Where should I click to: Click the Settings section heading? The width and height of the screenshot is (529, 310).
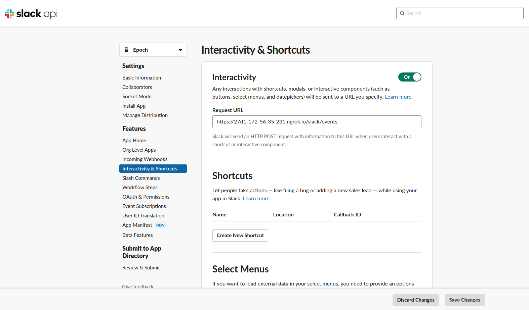(133, 66)
